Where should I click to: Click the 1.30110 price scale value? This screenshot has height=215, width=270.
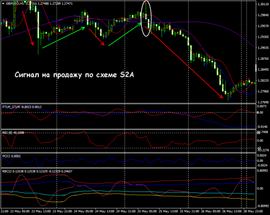tap(263, 4)
